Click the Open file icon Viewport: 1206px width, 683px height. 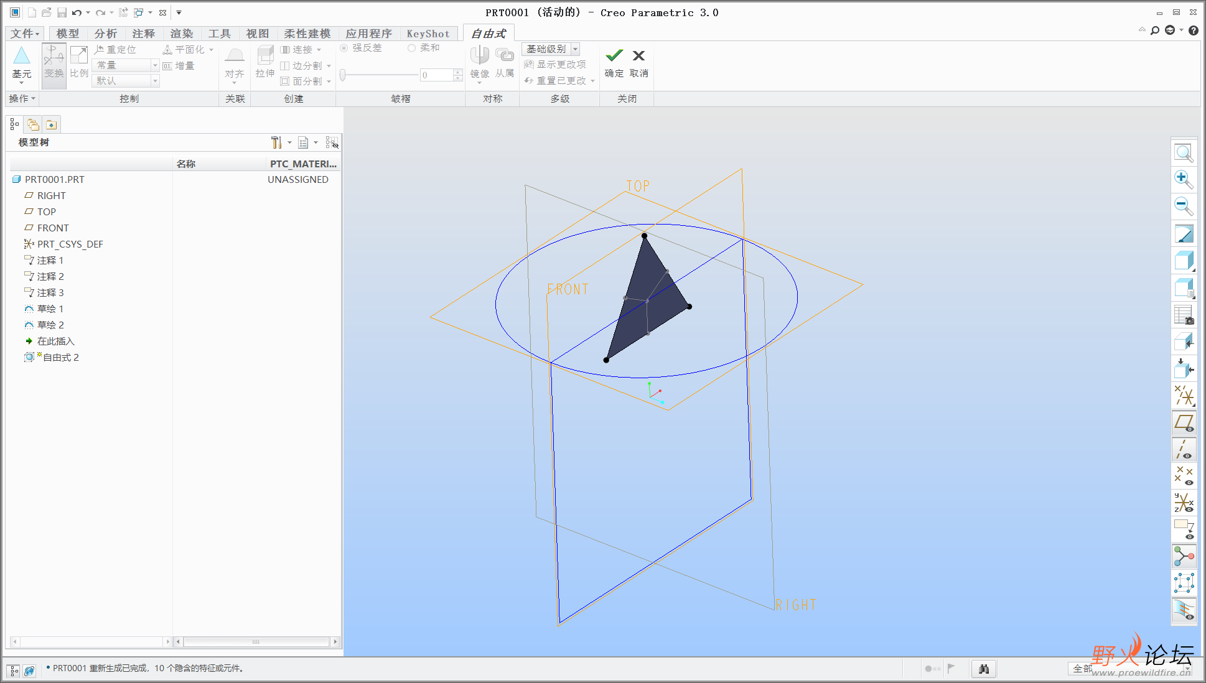(47, 12)
